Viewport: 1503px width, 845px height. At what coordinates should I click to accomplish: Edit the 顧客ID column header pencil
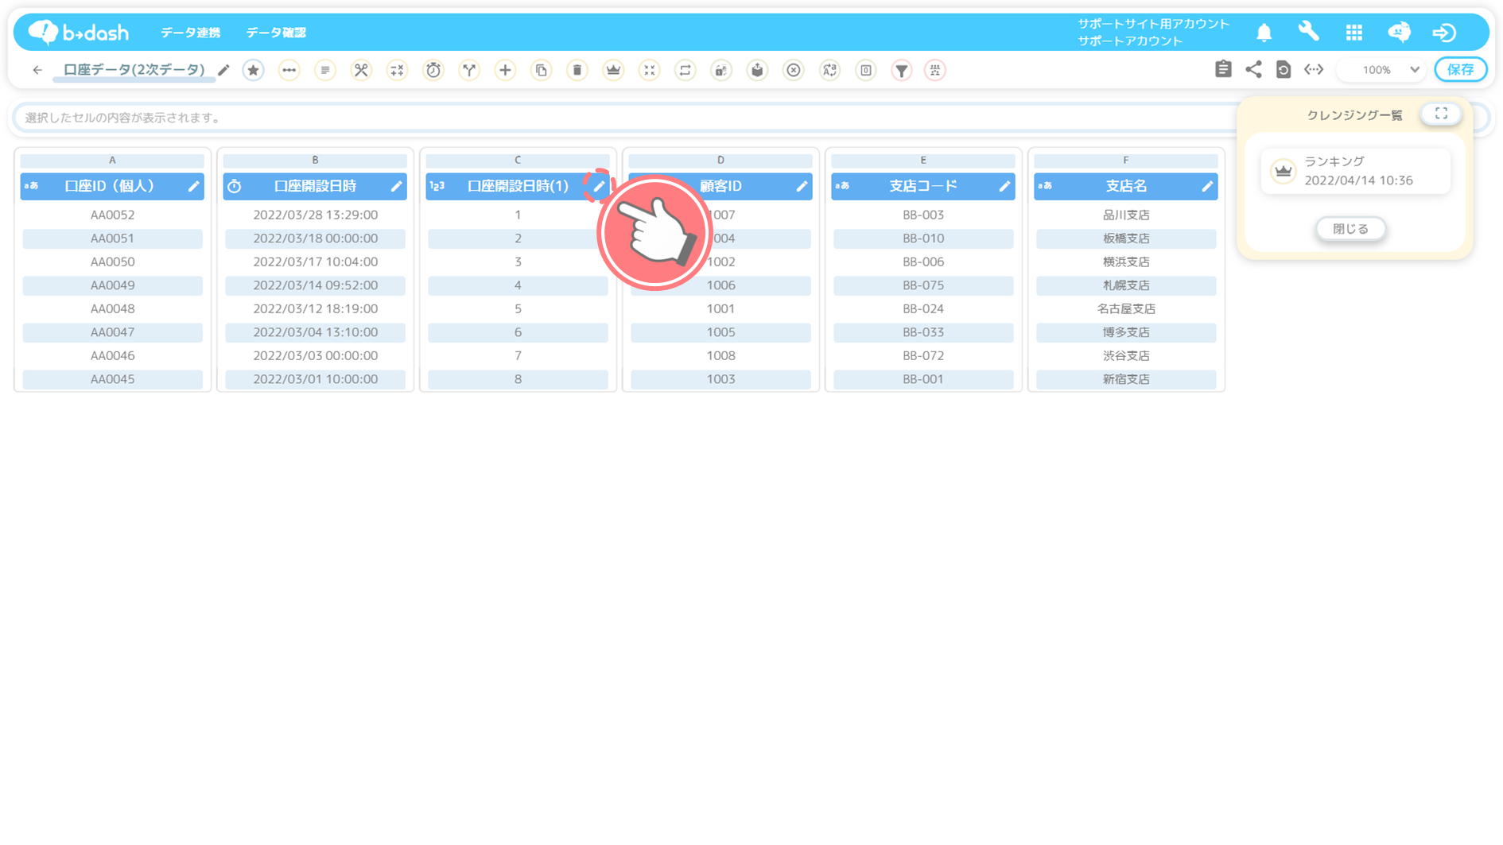click(x=802, y=186)
